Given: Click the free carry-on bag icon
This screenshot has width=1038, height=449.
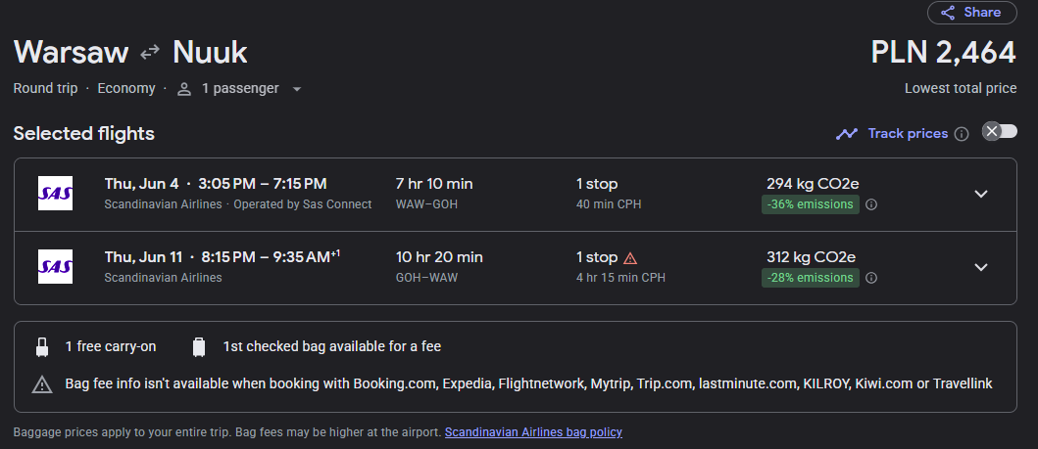Looking at the screenshot, I should click(42, 346).
